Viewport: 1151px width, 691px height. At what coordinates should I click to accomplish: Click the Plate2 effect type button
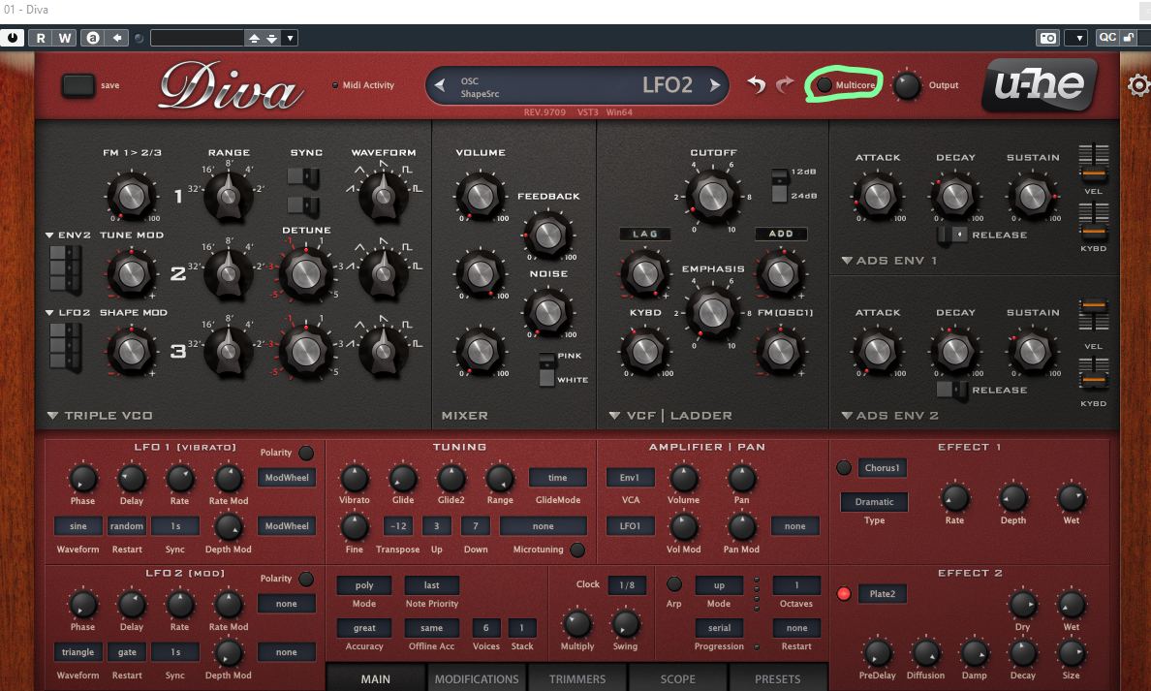pos(883,593)
